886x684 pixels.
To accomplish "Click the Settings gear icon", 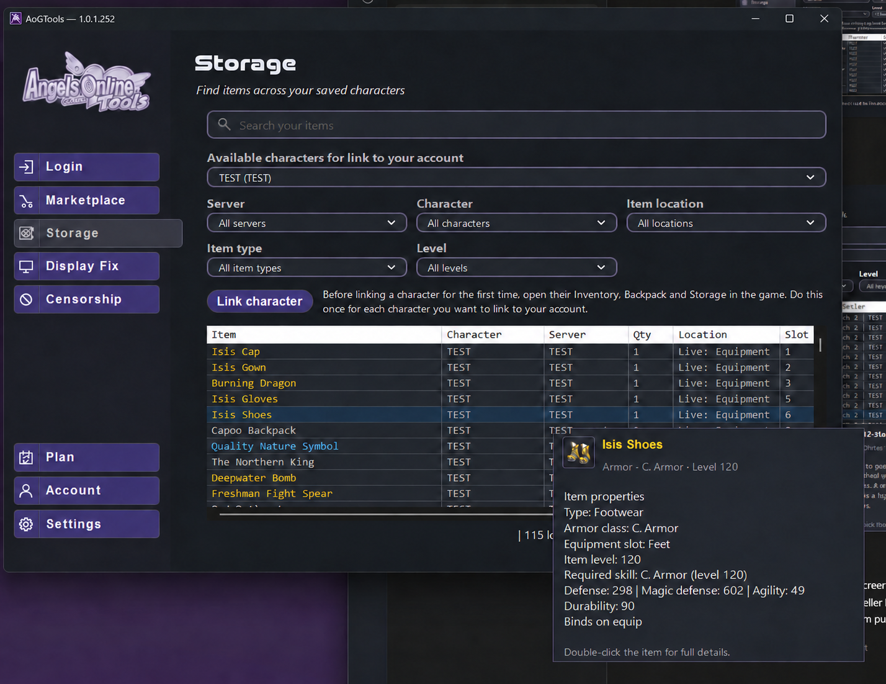I will tap(26, 524).
